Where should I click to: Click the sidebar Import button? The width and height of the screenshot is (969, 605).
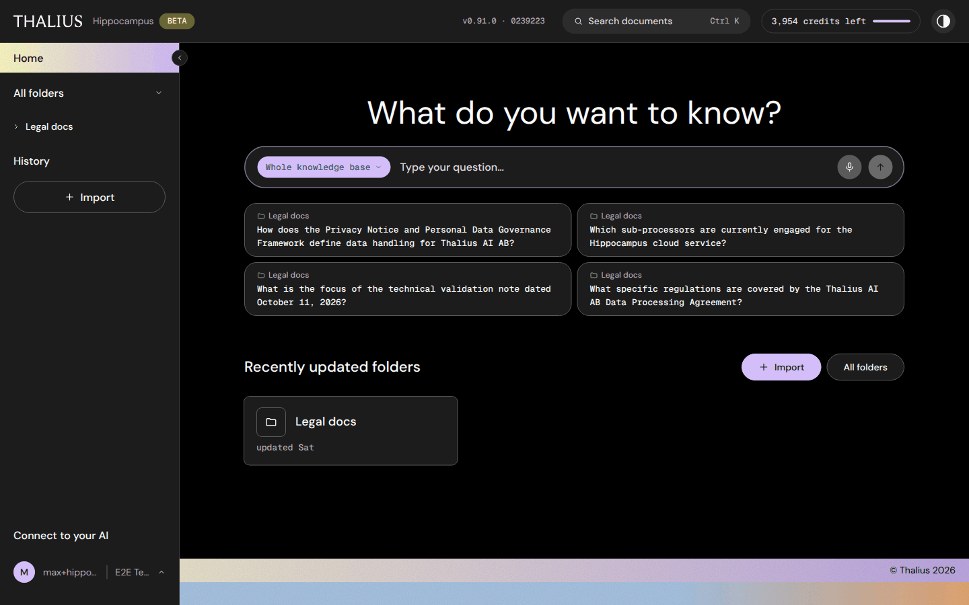click(x=89, y=197)
